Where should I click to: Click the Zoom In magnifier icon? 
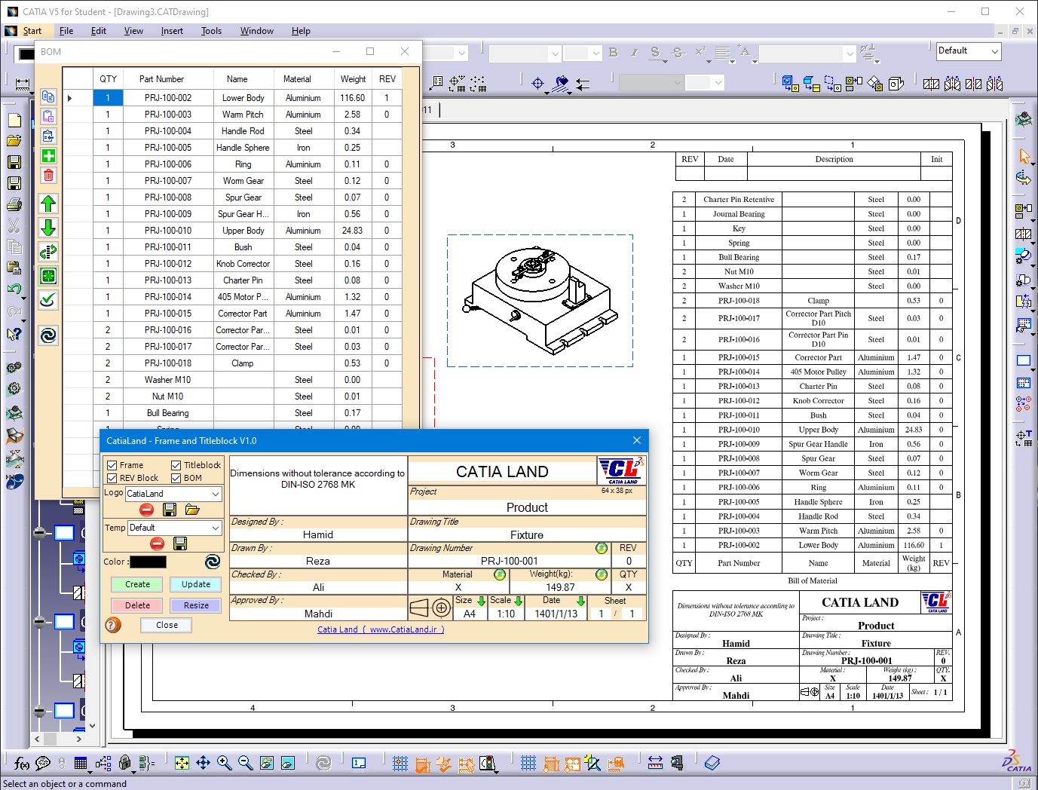click(x=225, y=763)
